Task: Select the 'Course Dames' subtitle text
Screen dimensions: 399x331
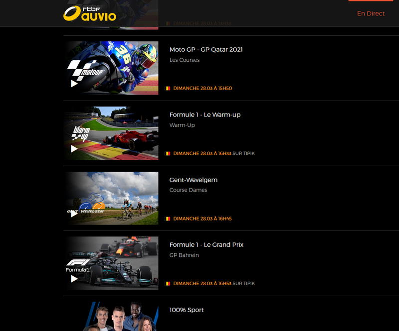Action: click(x=189, y=190)
